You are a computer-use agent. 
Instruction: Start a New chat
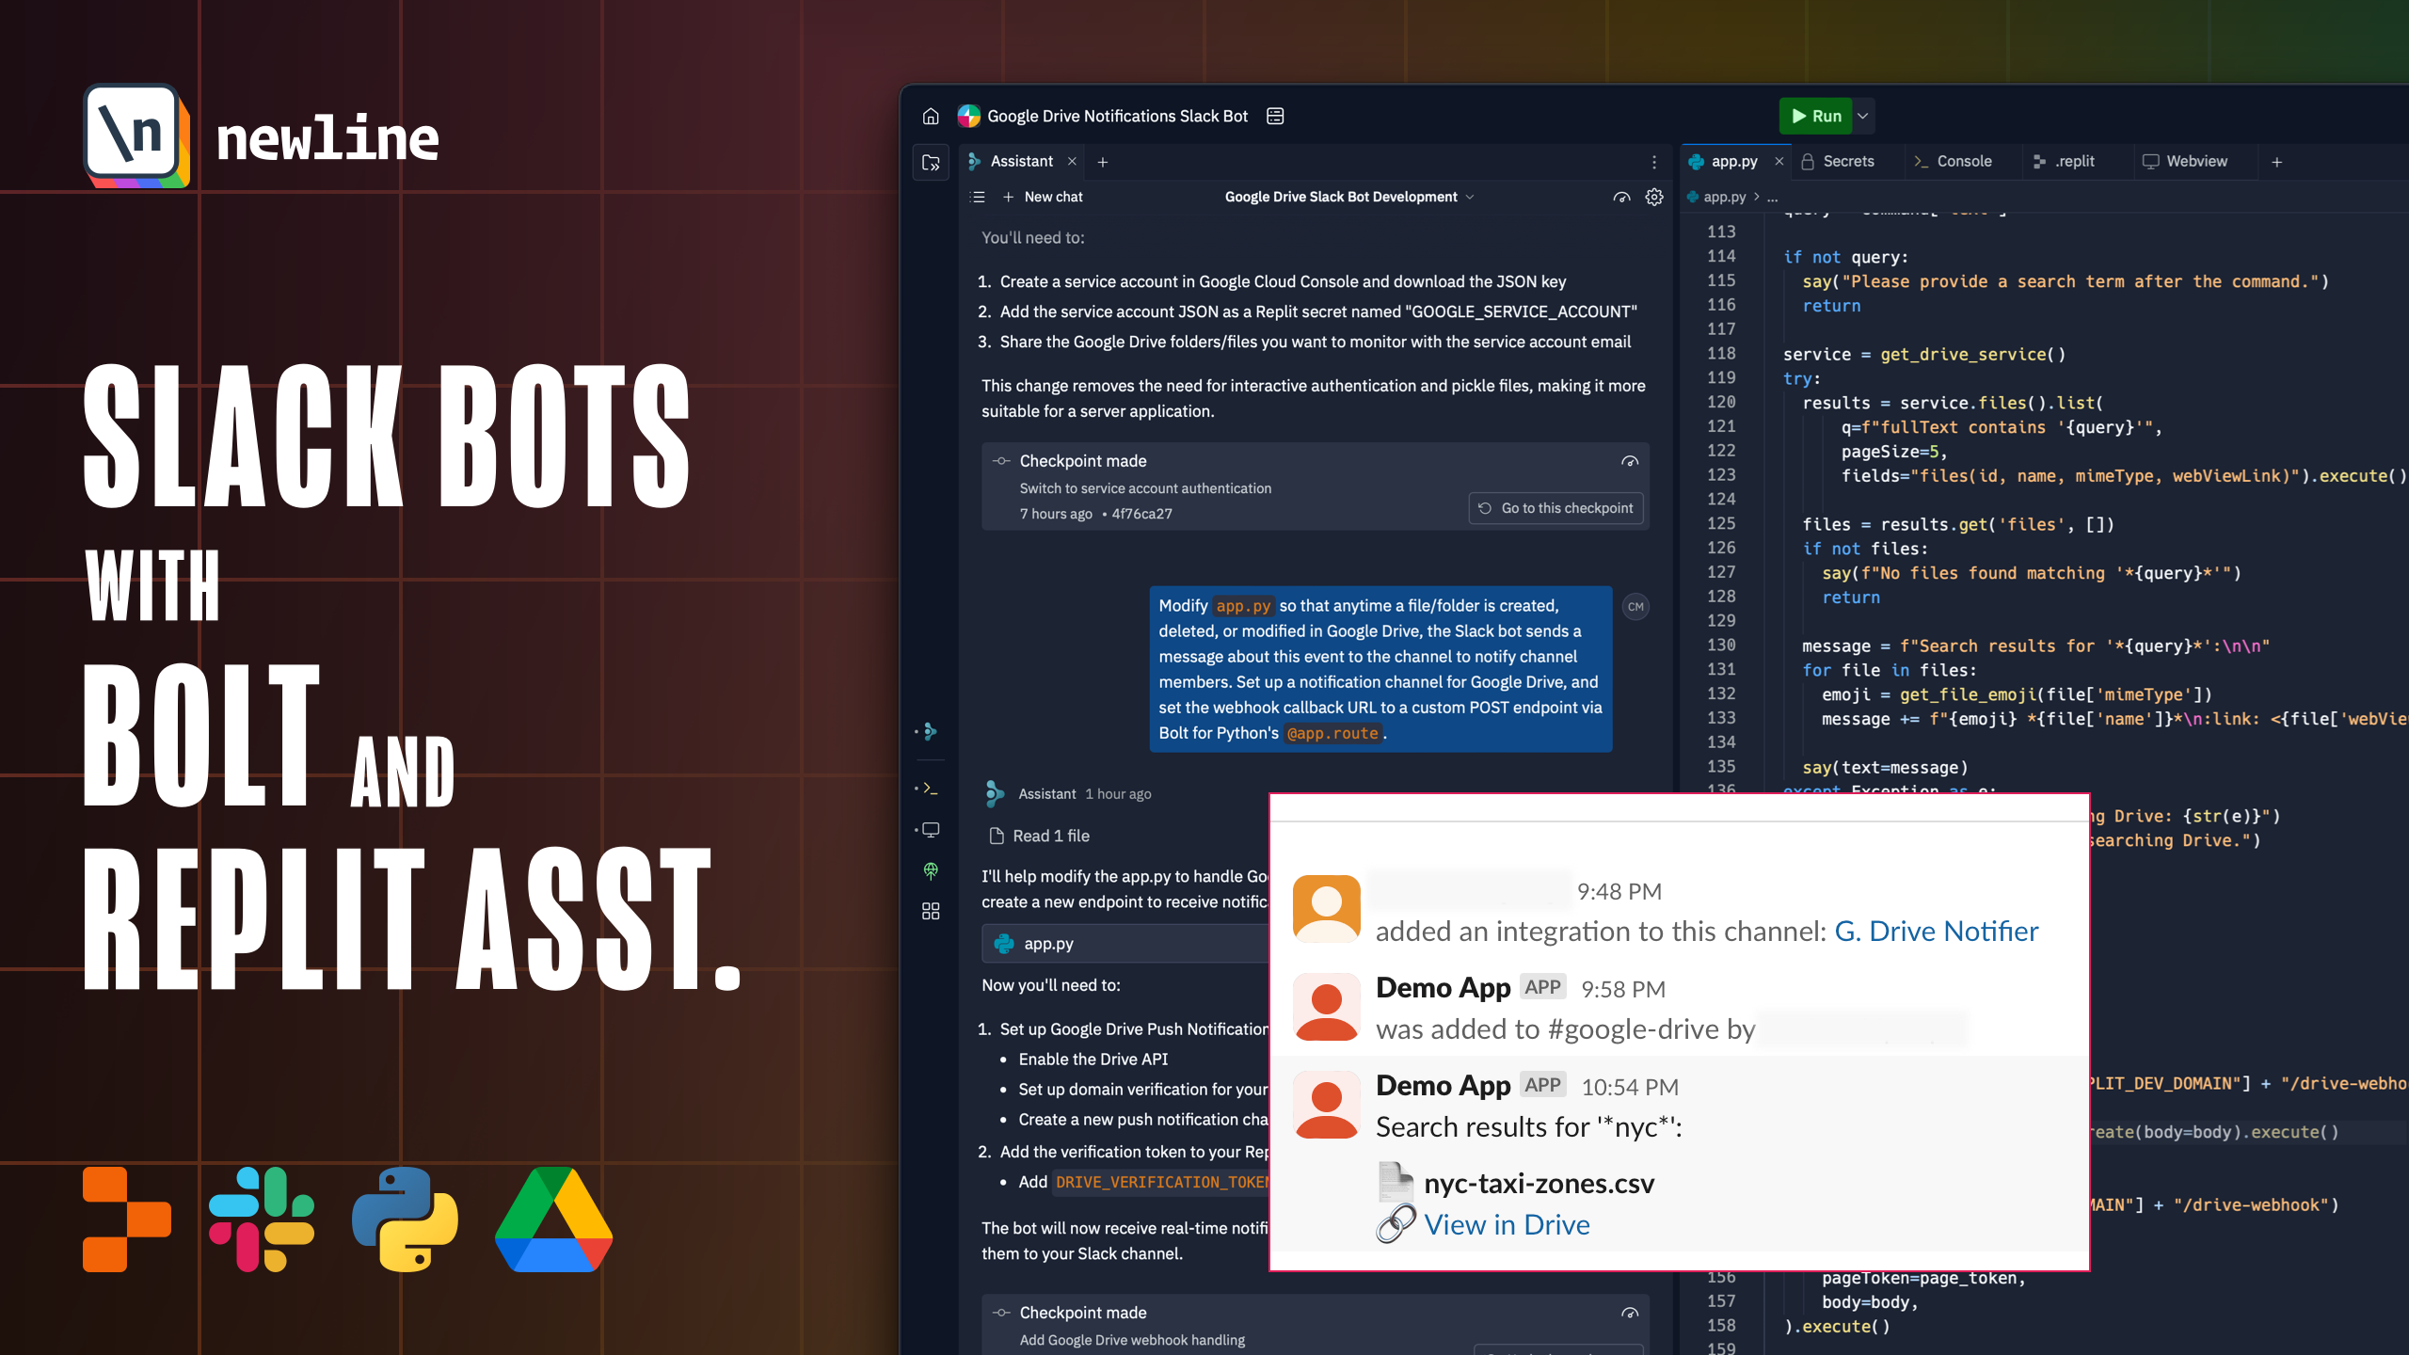[x=1043, y=197]
